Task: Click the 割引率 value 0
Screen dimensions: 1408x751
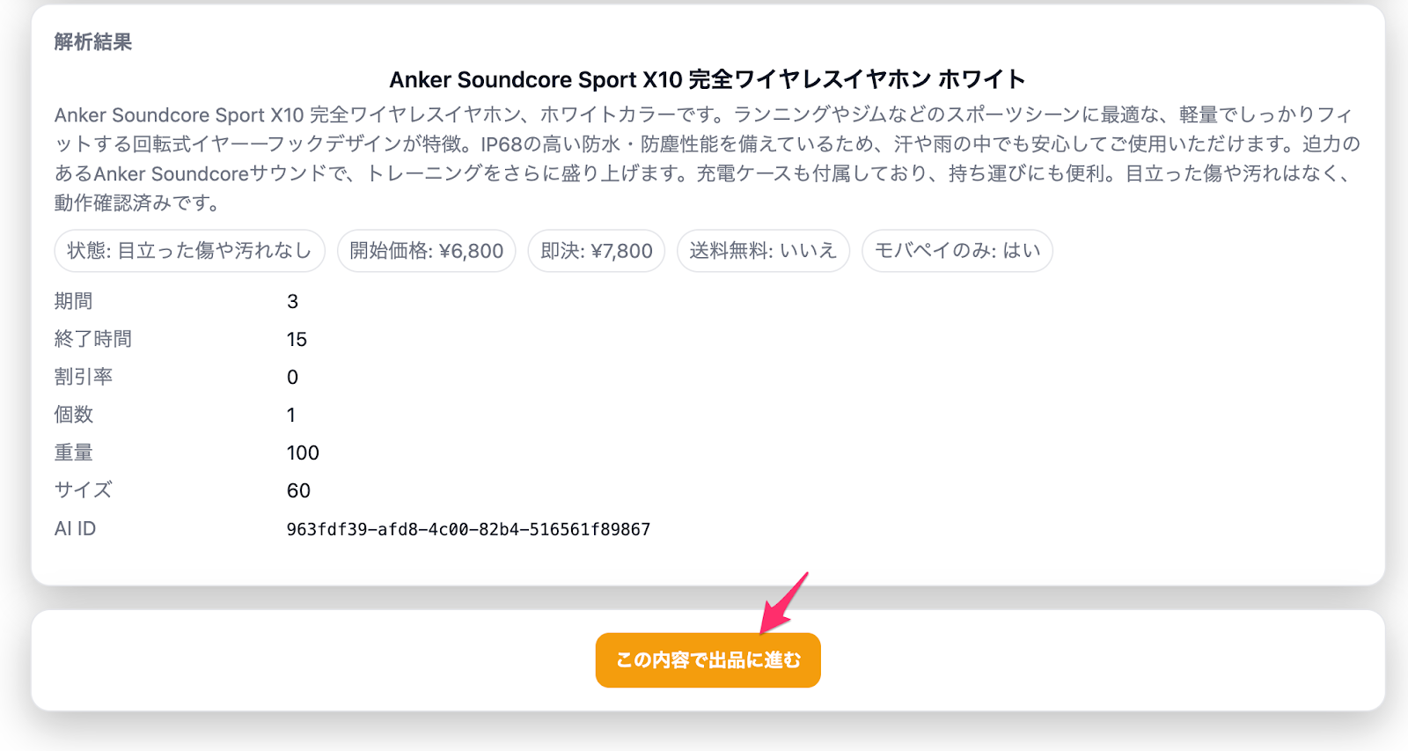Action: click(292, 378)
